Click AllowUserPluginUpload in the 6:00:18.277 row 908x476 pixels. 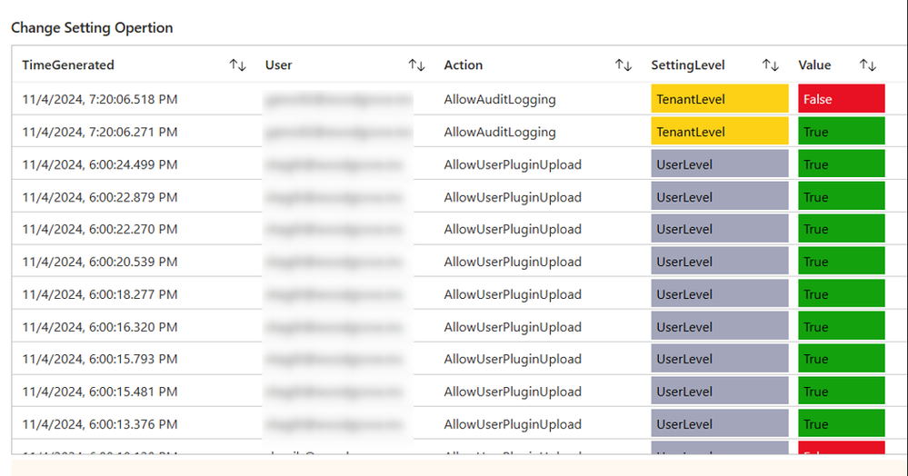click(x=513, y=294)
